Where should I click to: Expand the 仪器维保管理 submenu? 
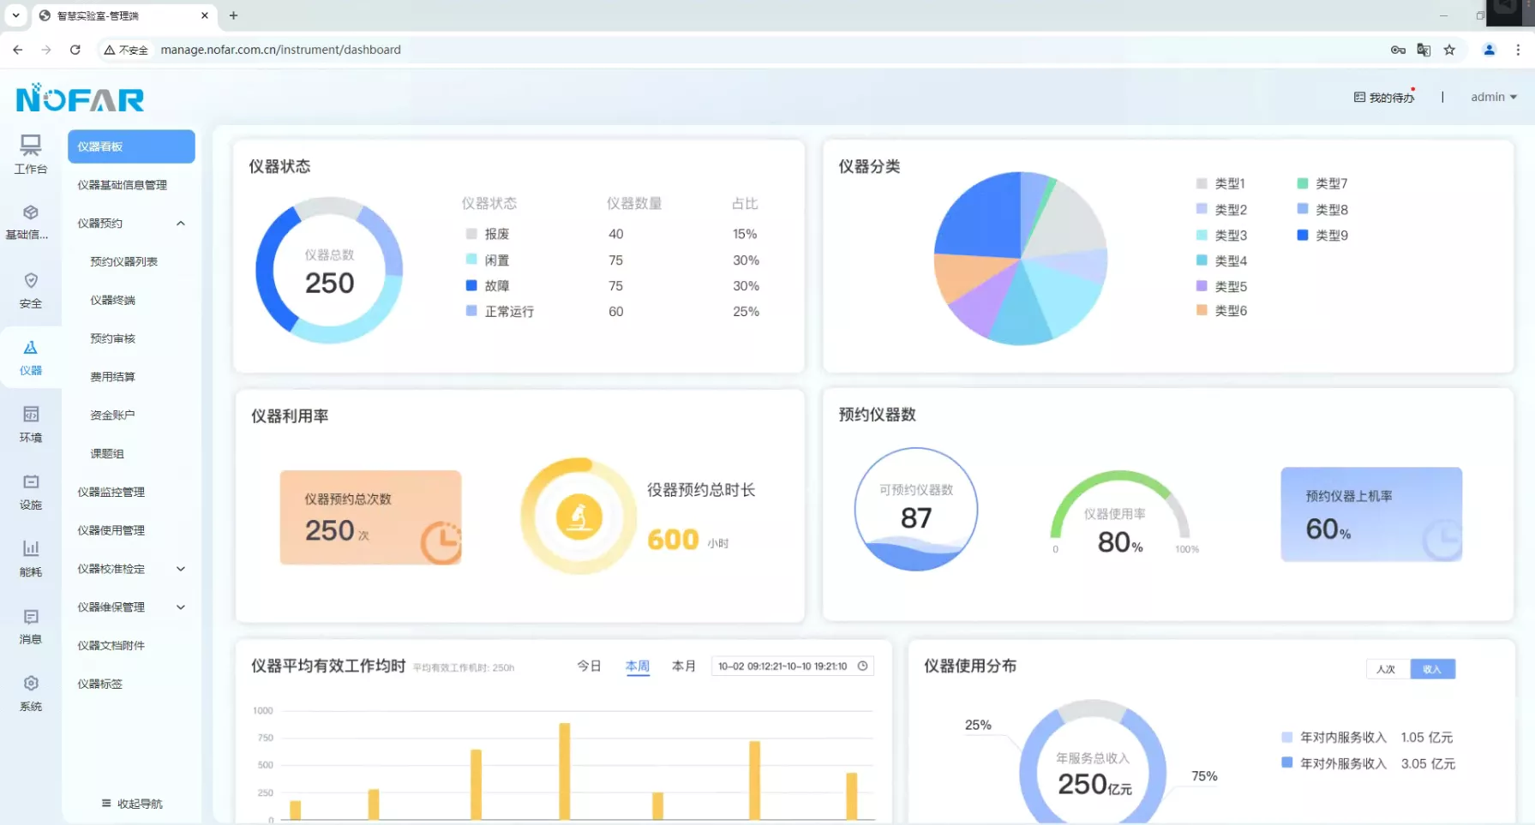point(181,607)
